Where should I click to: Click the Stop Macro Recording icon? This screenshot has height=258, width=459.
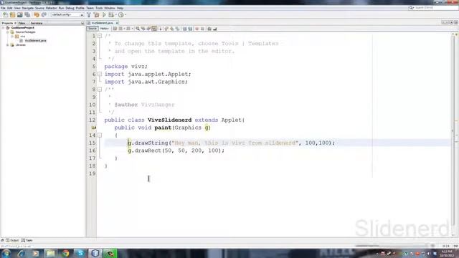[x=202, y=29]
